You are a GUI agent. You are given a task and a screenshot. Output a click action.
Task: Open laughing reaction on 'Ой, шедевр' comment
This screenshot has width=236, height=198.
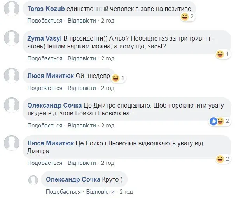(x=116, y=78)
